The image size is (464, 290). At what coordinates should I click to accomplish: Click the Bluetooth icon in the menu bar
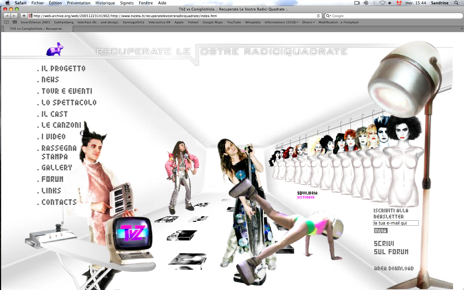374,3
